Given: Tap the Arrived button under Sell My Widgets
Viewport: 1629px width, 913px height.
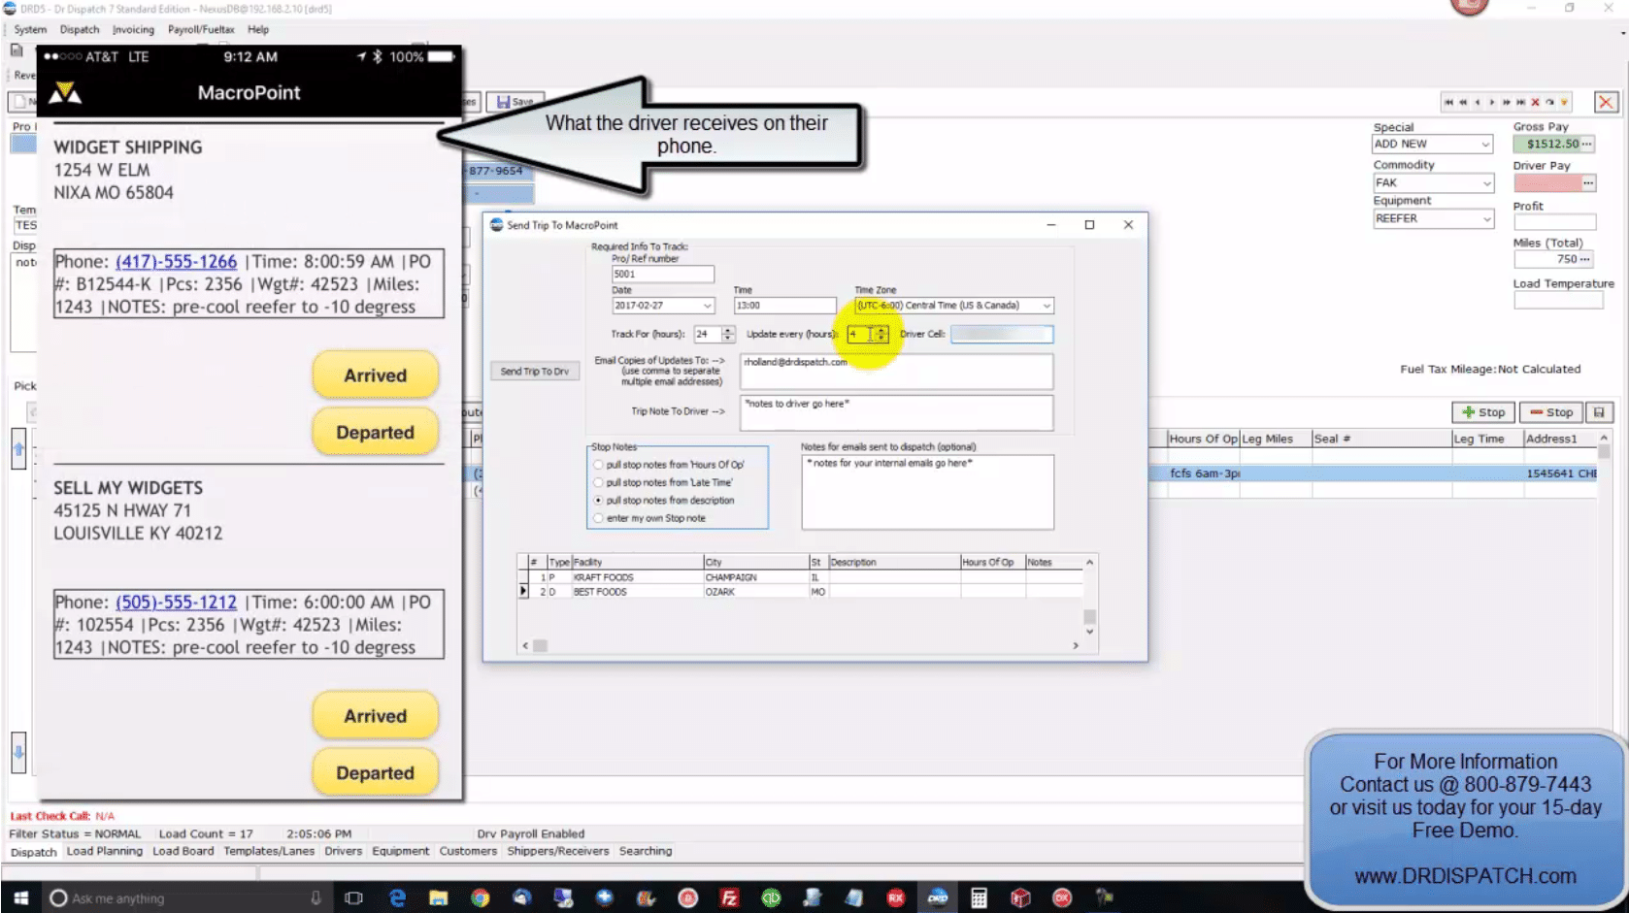Looking at the screenshot, I should coord(375,716).
